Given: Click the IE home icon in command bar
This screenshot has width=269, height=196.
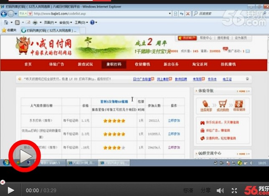Looking at the screenshot, I should point(6,22).
